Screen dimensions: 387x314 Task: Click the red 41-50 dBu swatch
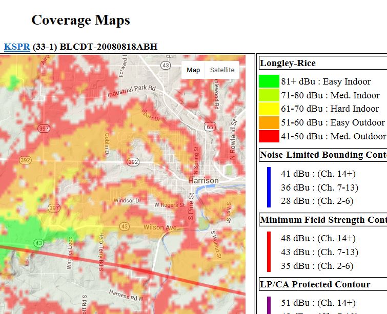269,136
